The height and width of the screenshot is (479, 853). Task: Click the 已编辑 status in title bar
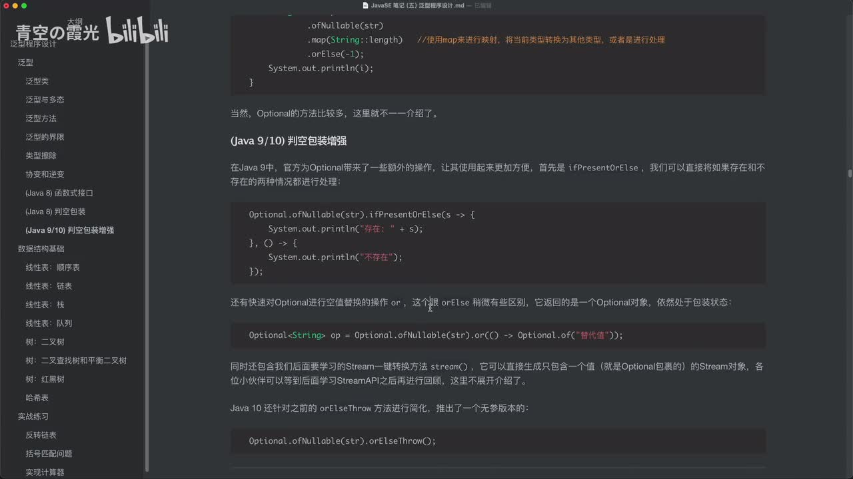[x=482, y=5]
